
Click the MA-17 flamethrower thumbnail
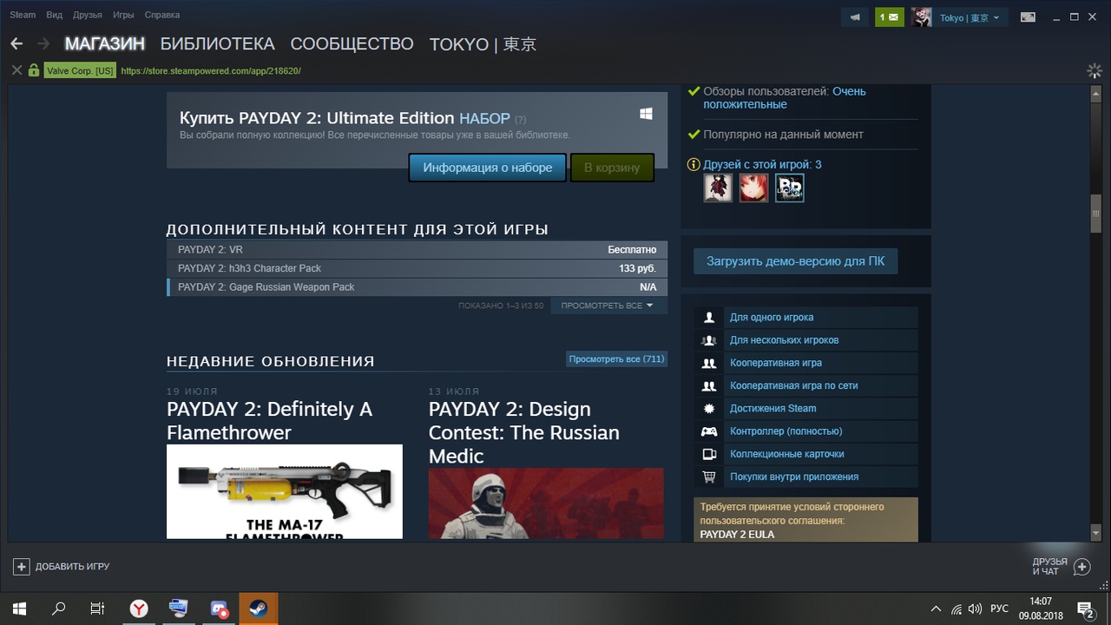click(x=285, y=491)
